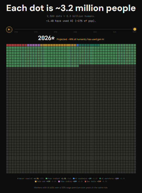Select the 2026 timeline label below the slider
142x193 pixels.
coord(134,32)
